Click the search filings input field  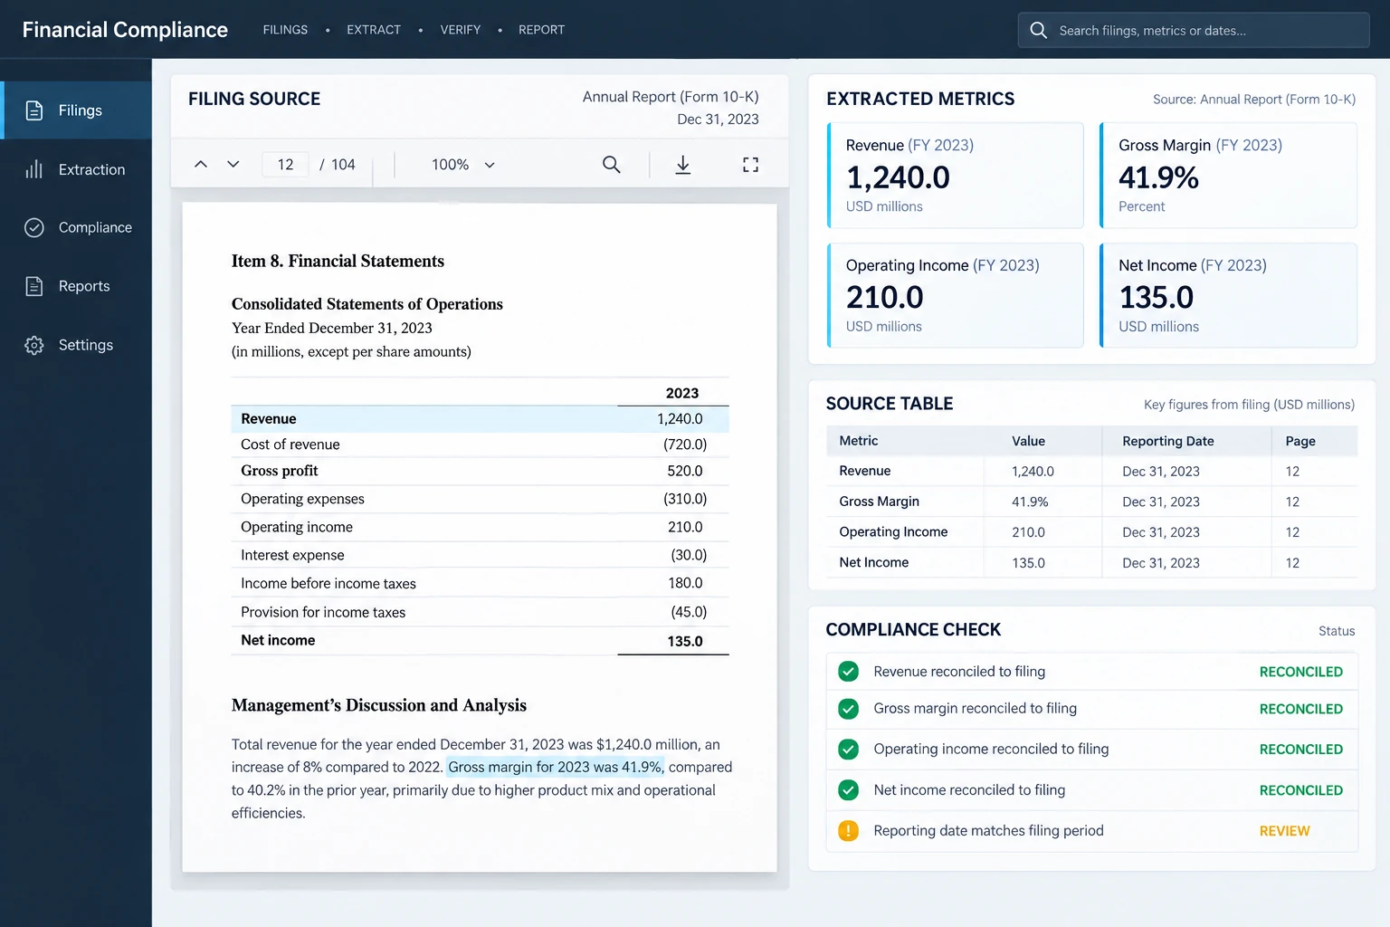[x=1194, y=30]
